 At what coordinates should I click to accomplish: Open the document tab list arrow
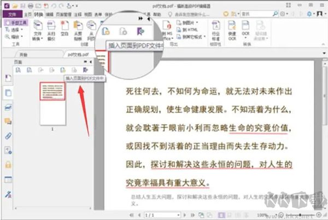click(x=324, y=54)
